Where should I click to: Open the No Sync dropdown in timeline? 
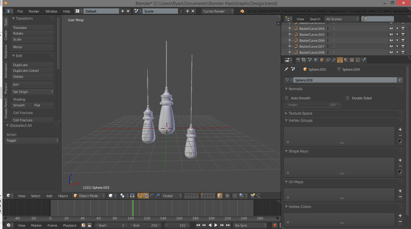(250, 225)
